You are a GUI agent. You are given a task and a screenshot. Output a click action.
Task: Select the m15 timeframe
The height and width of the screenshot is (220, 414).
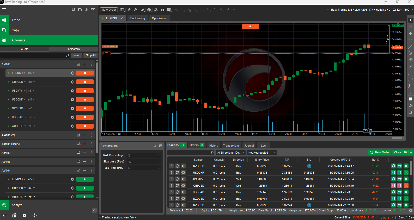pos(189,10)
